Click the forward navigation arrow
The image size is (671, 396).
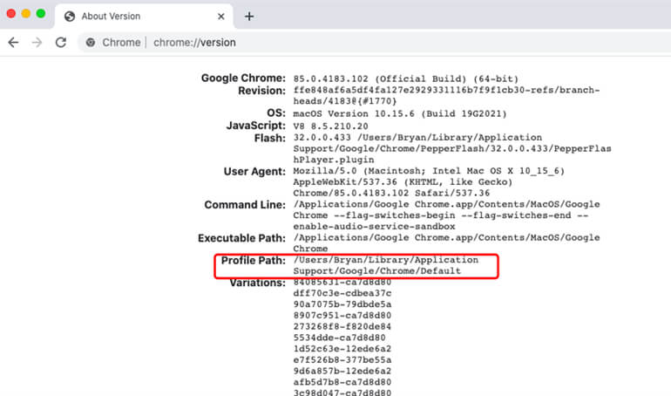pyautogui.click(x=37, y=43)
